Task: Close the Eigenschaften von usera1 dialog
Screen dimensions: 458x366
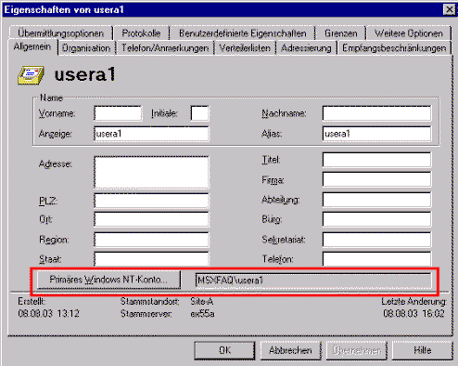Action: point(449,9)
